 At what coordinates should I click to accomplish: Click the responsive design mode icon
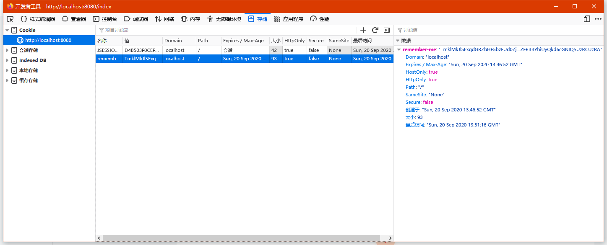point(587,19)
